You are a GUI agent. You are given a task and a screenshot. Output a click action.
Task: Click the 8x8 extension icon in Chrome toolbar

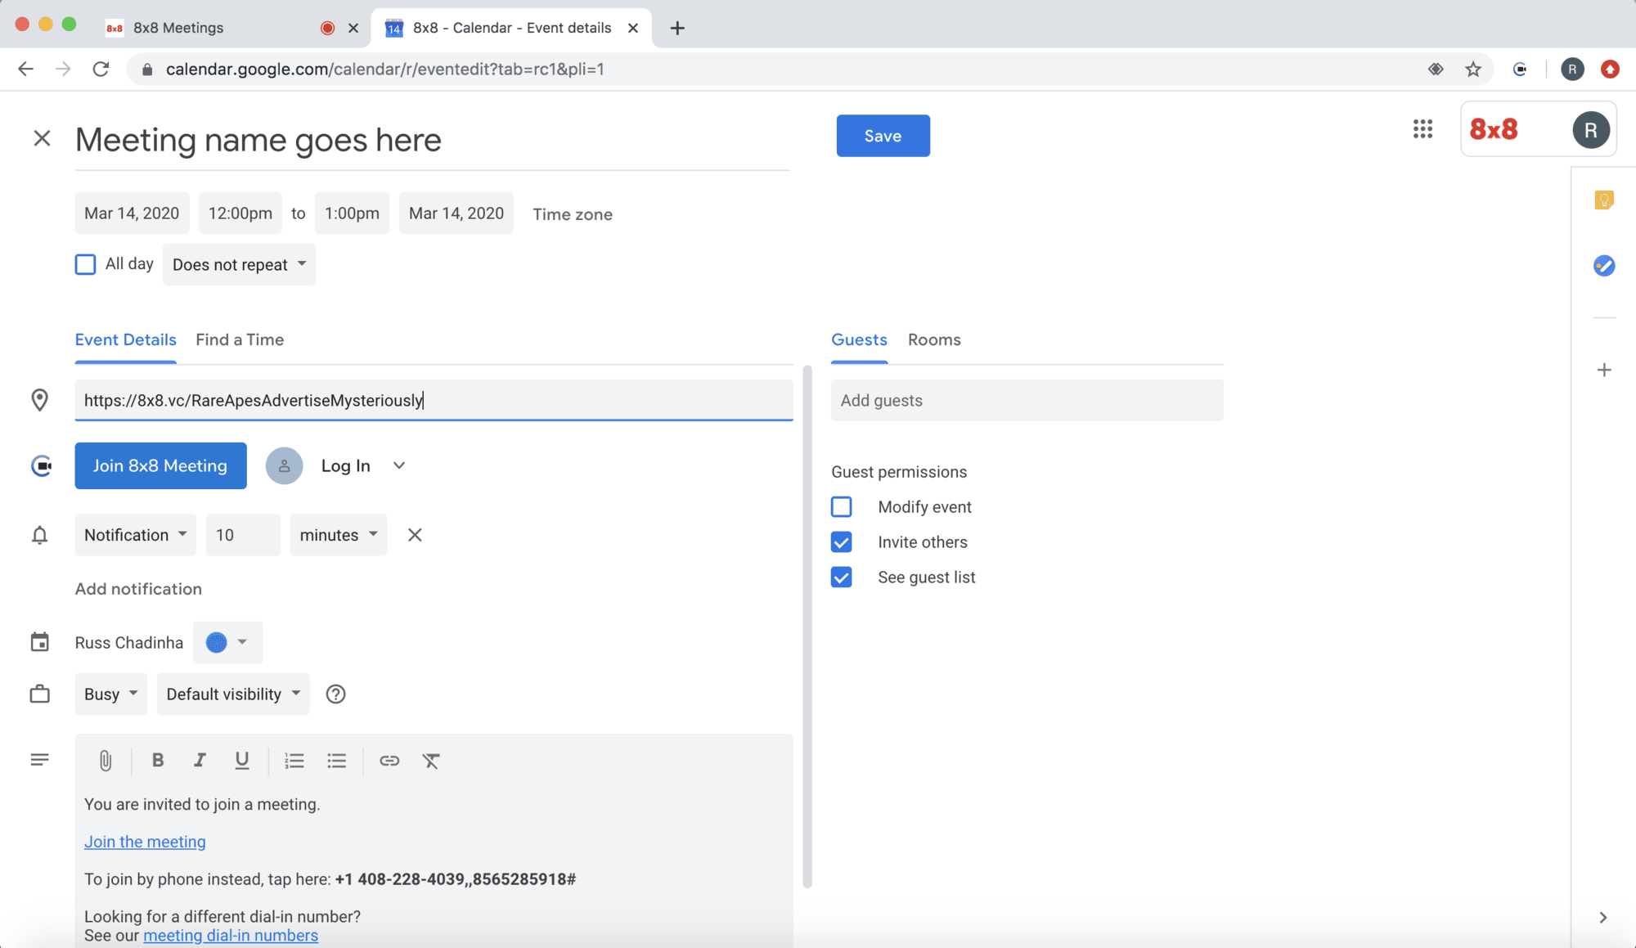(1520, 70)
